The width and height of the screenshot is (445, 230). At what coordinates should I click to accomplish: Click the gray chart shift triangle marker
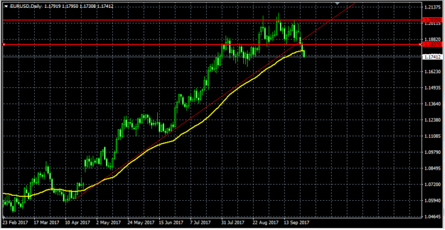point(337,3)
